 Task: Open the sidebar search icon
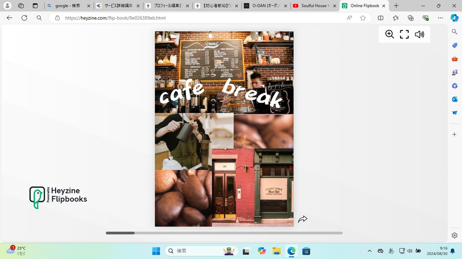454,32
